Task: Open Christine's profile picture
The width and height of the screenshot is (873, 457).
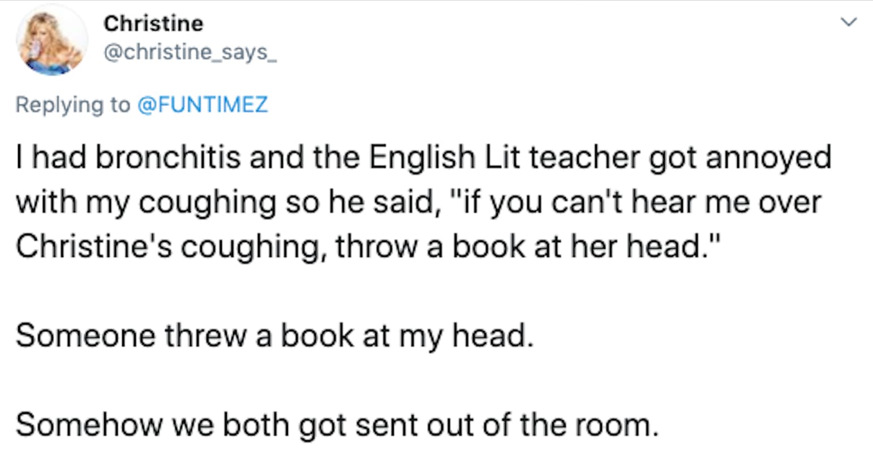Action: [52, 40]
